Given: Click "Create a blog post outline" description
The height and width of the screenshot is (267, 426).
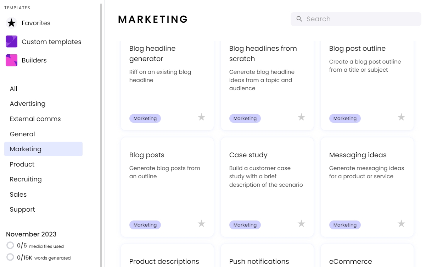Looking at the screenshot, I should pyautogui.click(x=365, y=66).
